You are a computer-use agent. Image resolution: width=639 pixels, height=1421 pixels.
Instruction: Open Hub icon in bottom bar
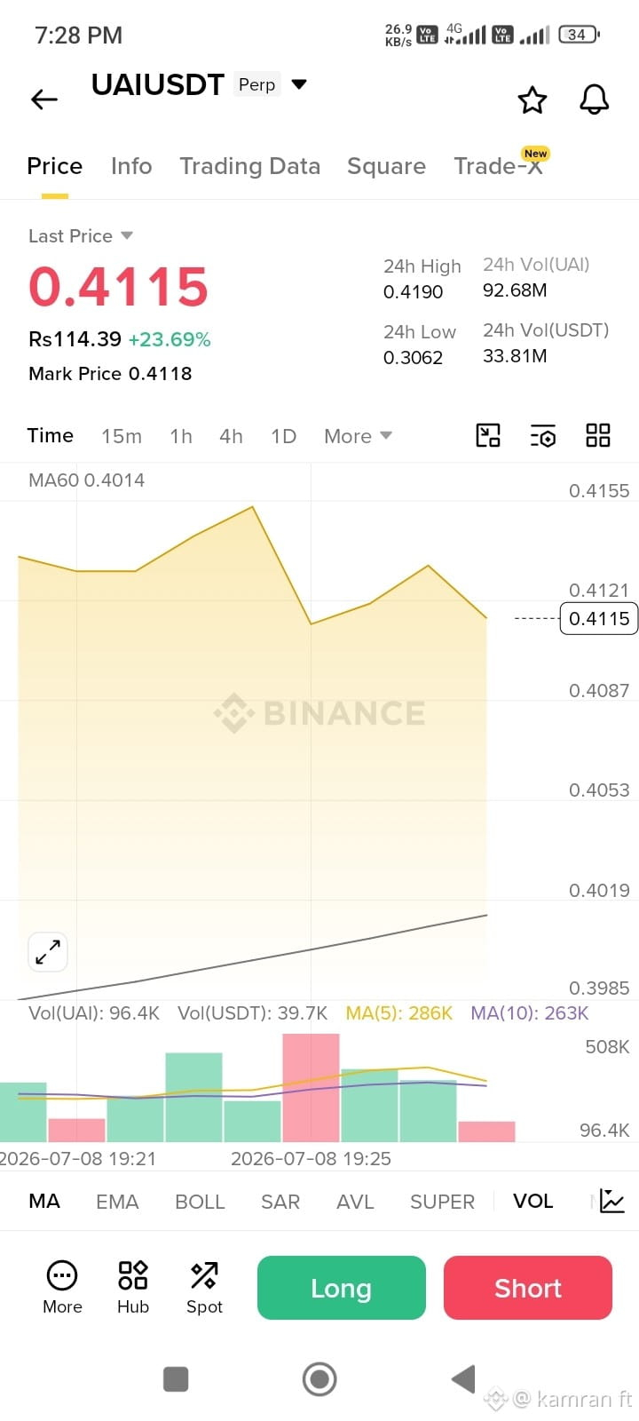(x=133, y=1287)
